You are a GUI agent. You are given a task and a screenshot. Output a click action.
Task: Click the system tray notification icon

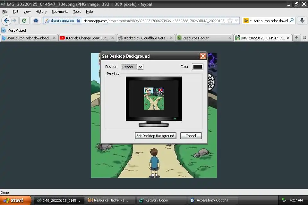point(284,200)
